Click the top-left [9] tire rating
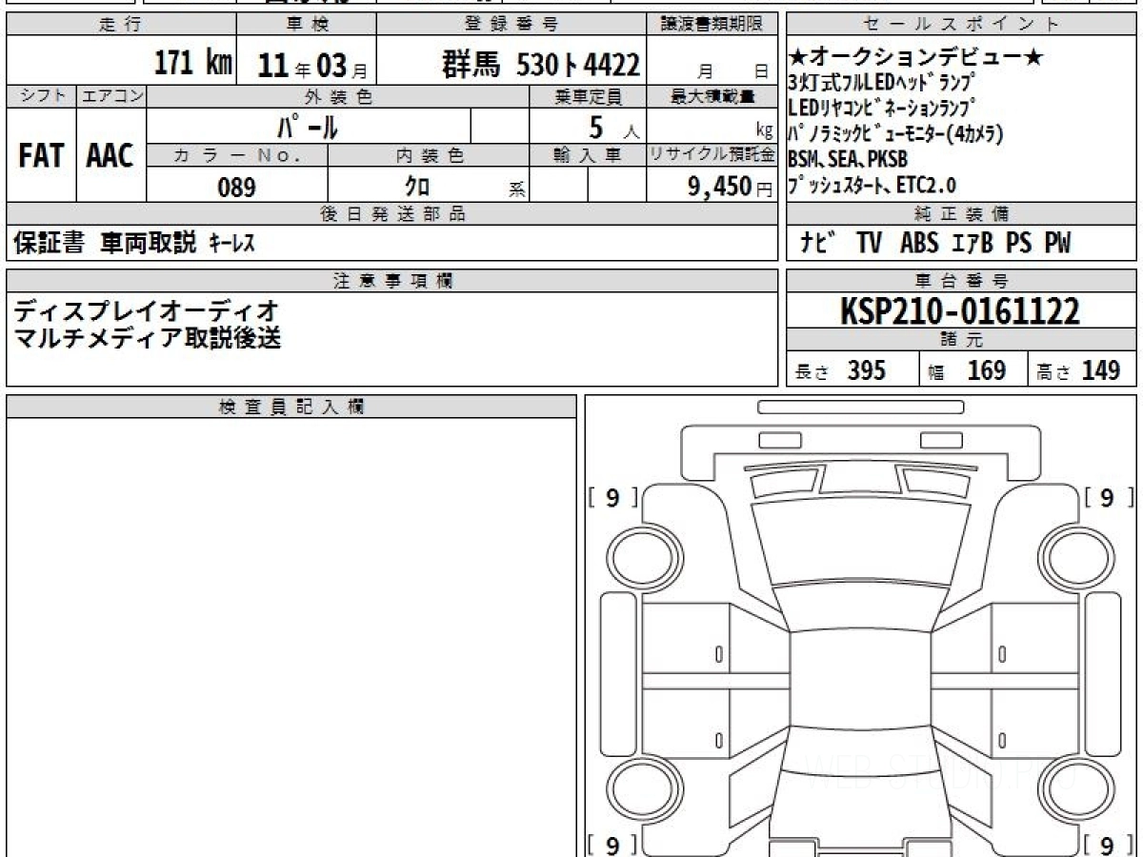 (x=612, y=497)
